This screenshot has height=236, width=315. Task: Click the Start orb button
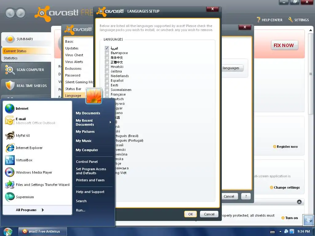click(x=8, y=232)
